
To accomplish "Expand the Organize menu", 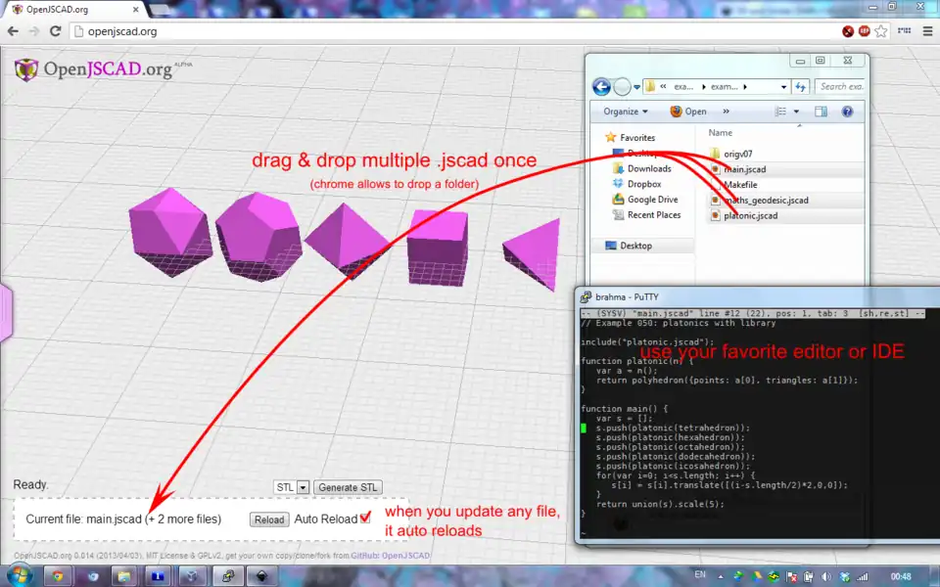I will pos(625,112).
